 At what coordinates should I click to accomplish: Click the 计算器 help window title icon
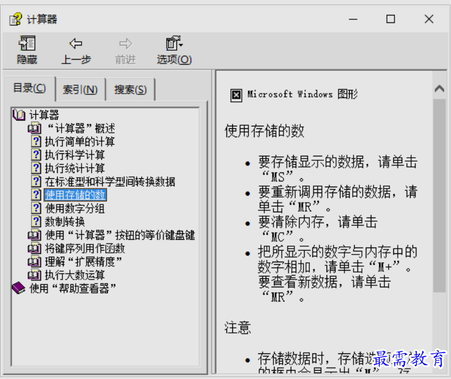pyautogui.click(x=15, y=19)
